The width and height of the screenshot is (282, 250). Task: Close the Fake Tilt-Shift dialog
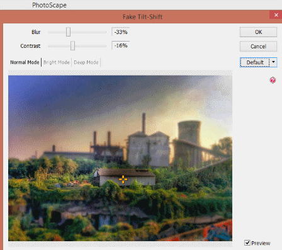[276, 15]
